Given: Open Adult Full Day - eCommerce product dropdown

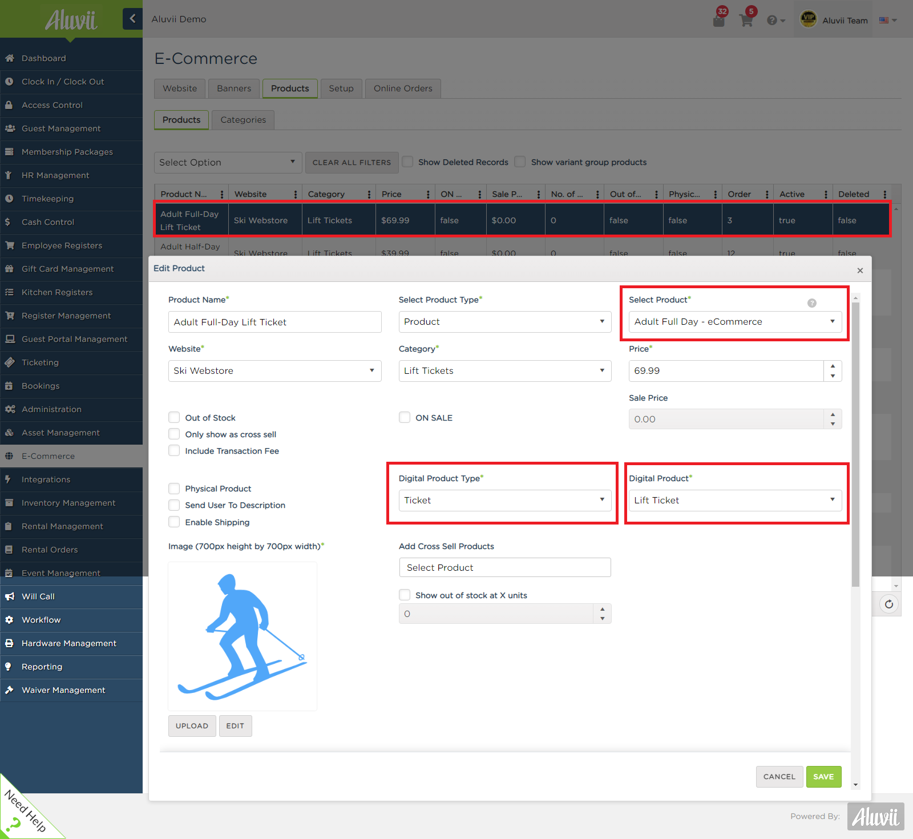Looking at the screenshot, I should pos(735,322).
